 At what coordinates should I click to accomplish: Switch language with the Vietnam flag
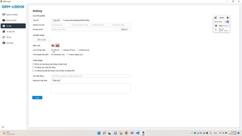point(57,45)
